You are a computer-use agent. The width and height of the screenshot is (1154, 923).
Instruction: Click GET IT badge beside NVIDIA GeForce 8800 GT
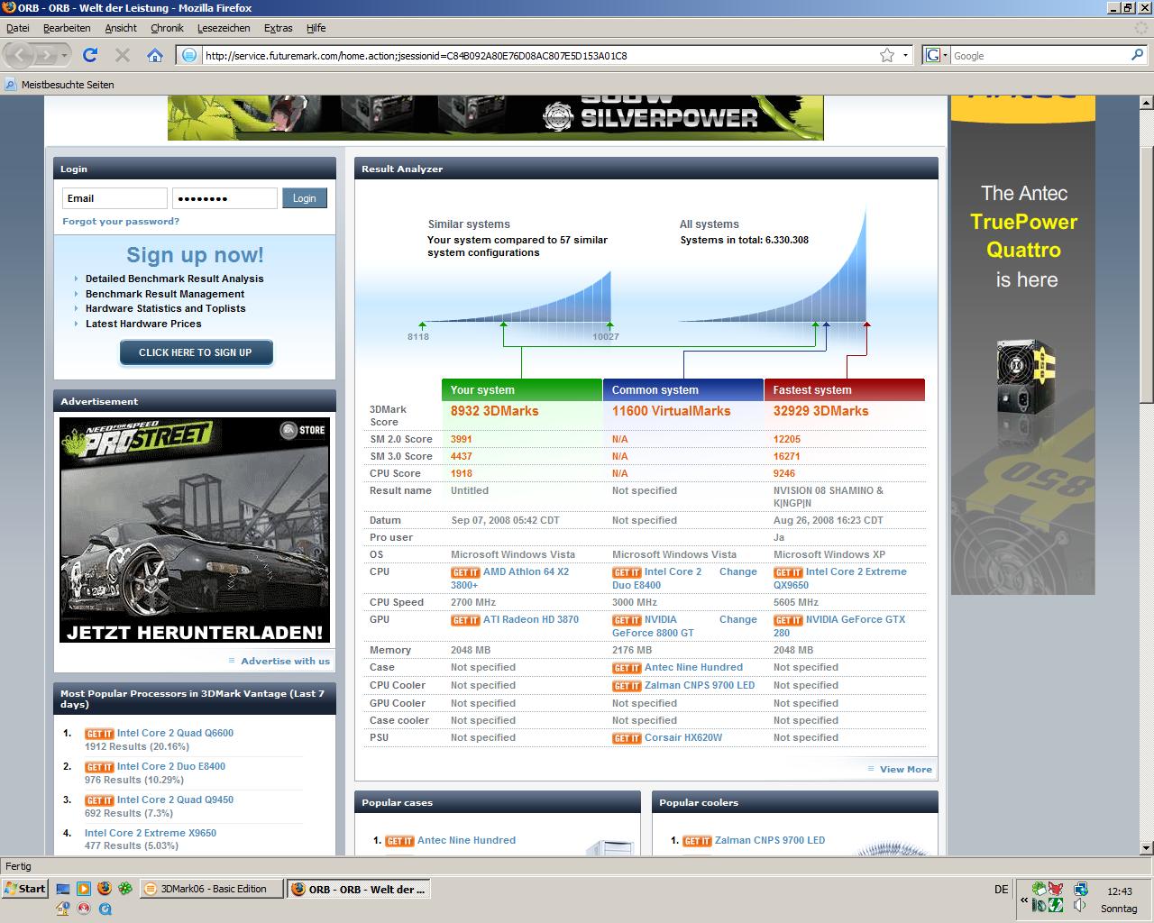(627, 620)
